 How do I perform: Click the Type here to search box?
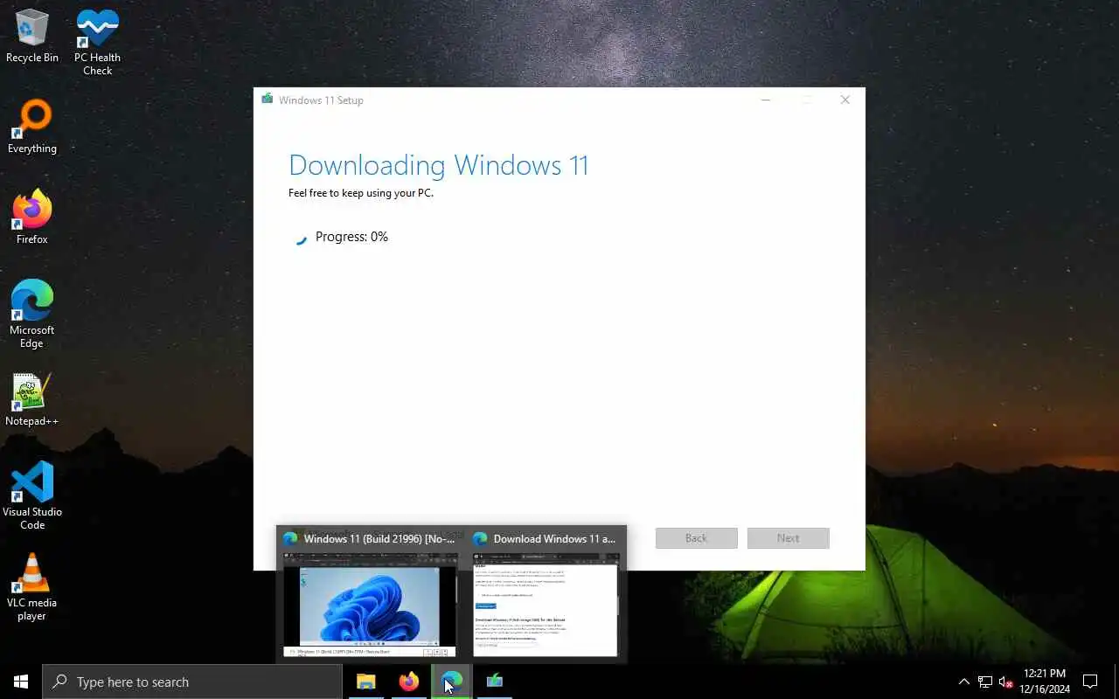192,682
